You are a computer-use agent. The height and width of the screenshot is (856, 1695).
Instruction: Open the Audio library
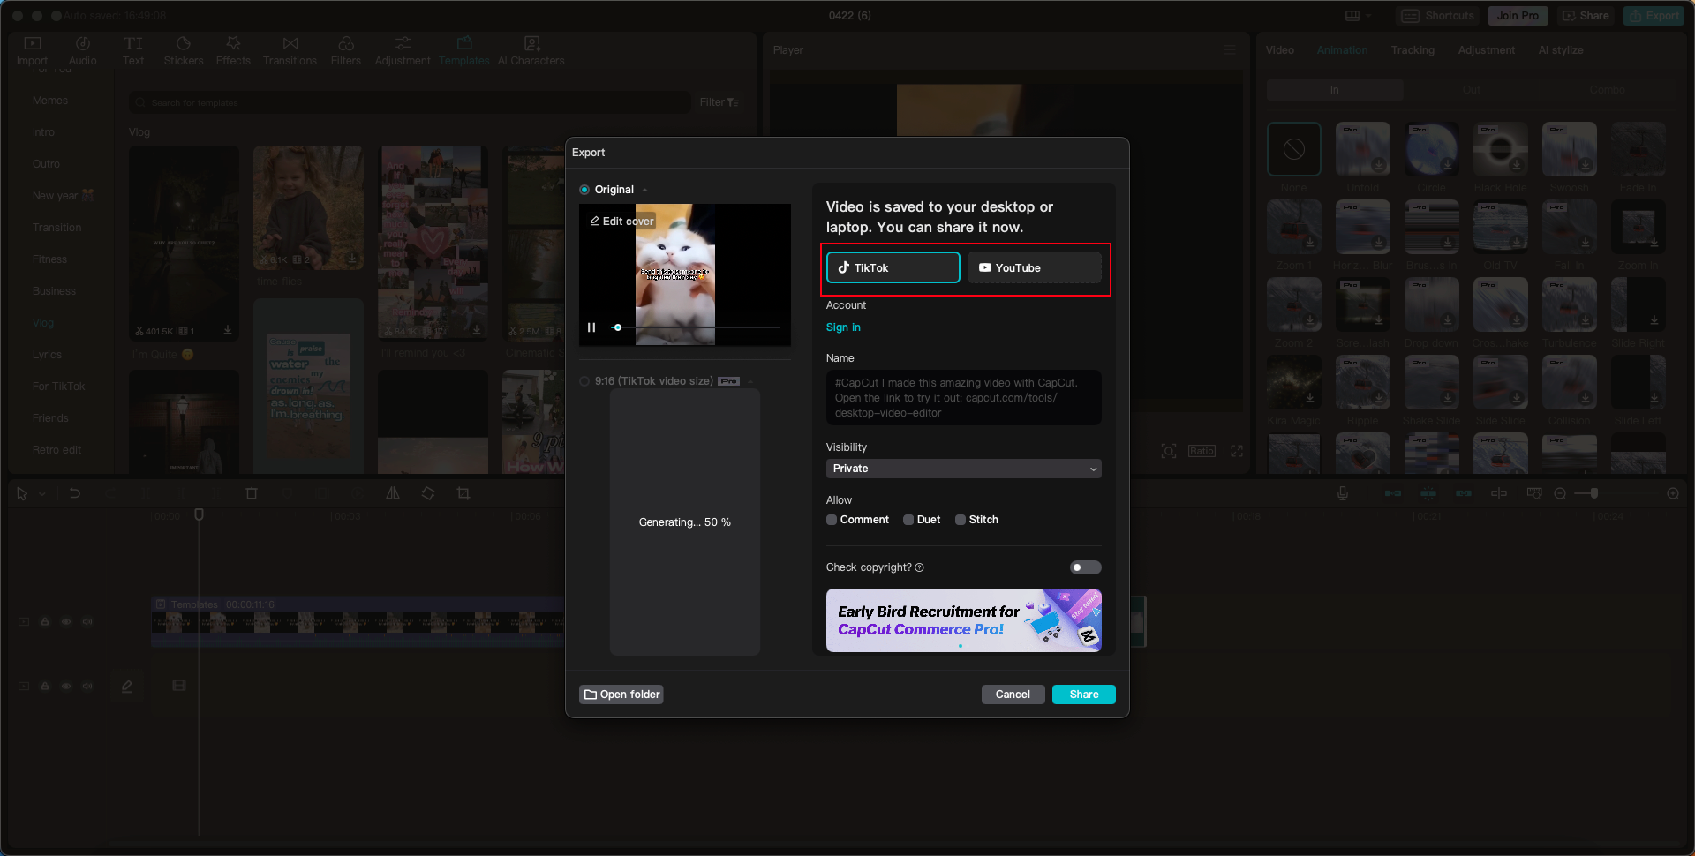coord(82,50)
